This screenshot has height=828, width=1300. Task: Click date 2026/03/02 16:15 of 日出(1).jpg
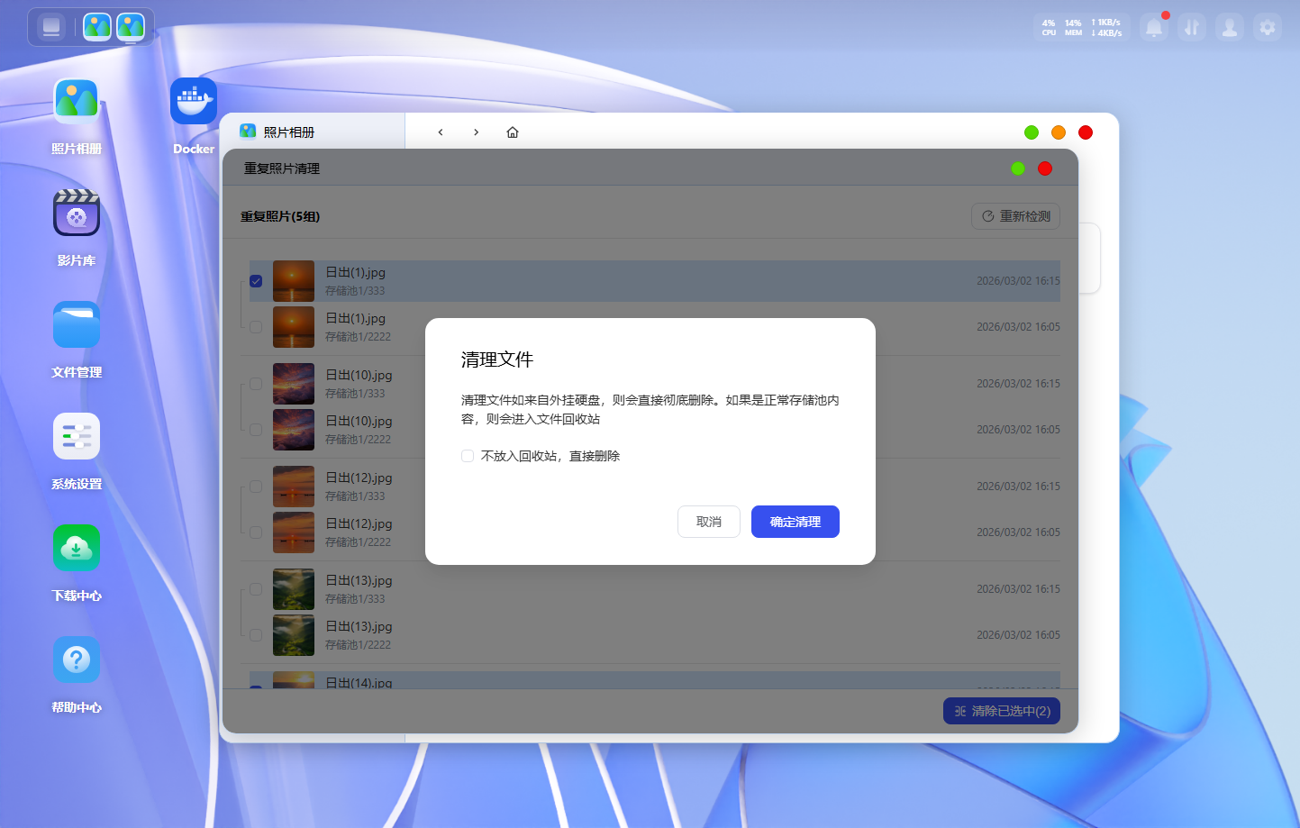(1018, 281)
